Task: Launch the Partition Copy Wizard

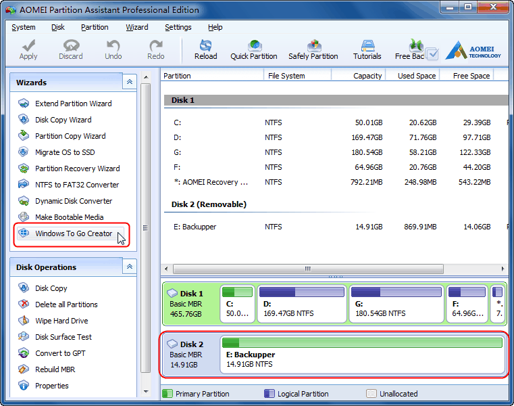Action: coord(70,136)
